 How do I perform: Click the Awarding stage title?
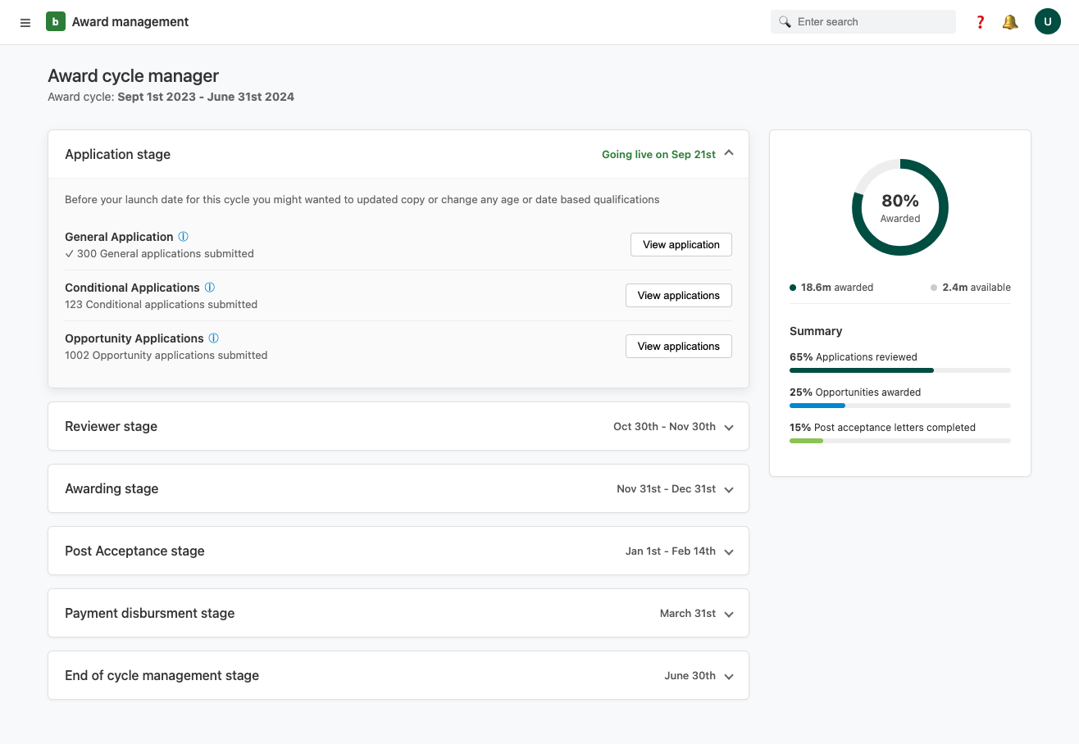click(x=112, y=488)
